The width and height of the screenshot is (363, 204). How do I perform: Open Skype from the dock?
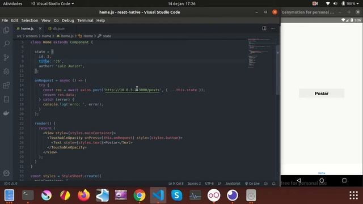click(176, 195)
